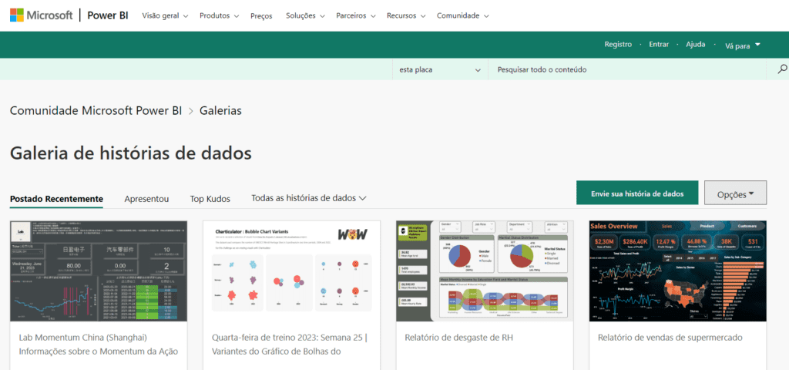Open the Preços page
The width and height of the screenshot is (789, 370).
pyautogui.click(x=261, y=15)
